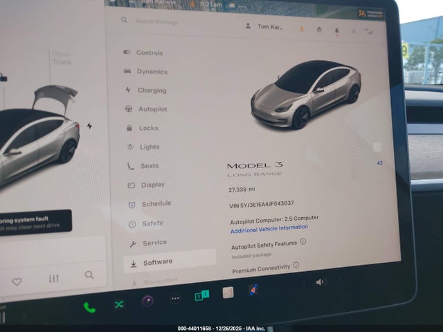This screenshot has height=332, width=443.
Task: Click the blue 42 link
Action: pos(380,163)
